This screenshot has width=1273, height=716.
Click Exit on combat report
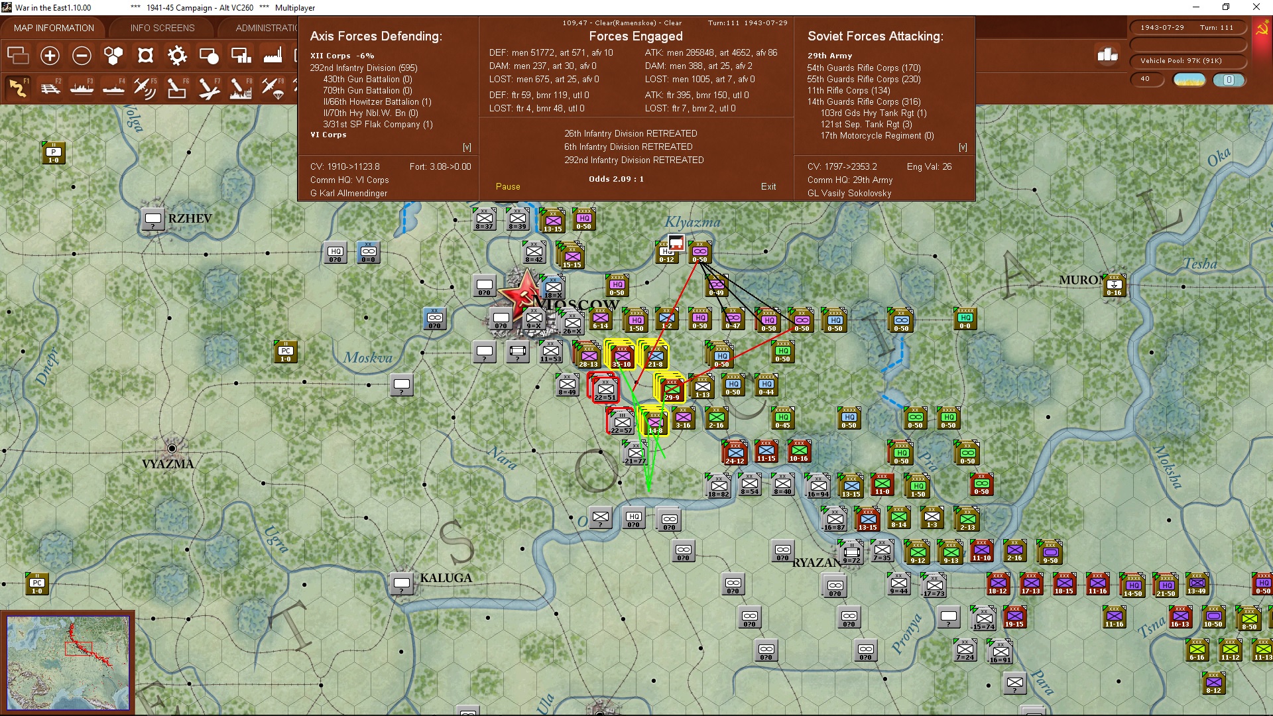(x=768, y=186)
